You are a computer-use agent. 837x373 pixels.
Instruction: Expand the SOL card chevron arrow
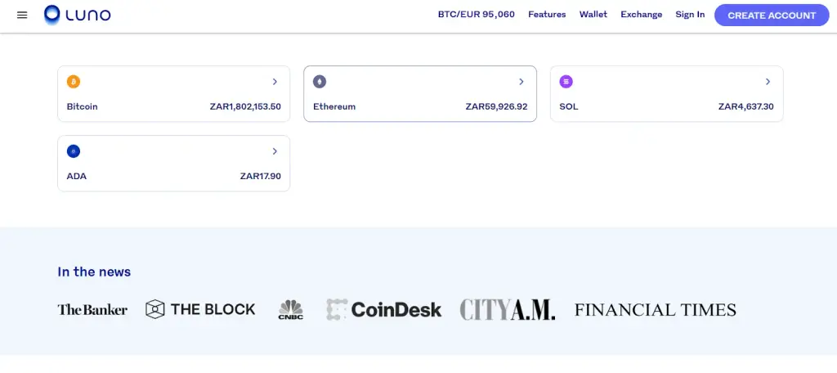coord(768,82)
